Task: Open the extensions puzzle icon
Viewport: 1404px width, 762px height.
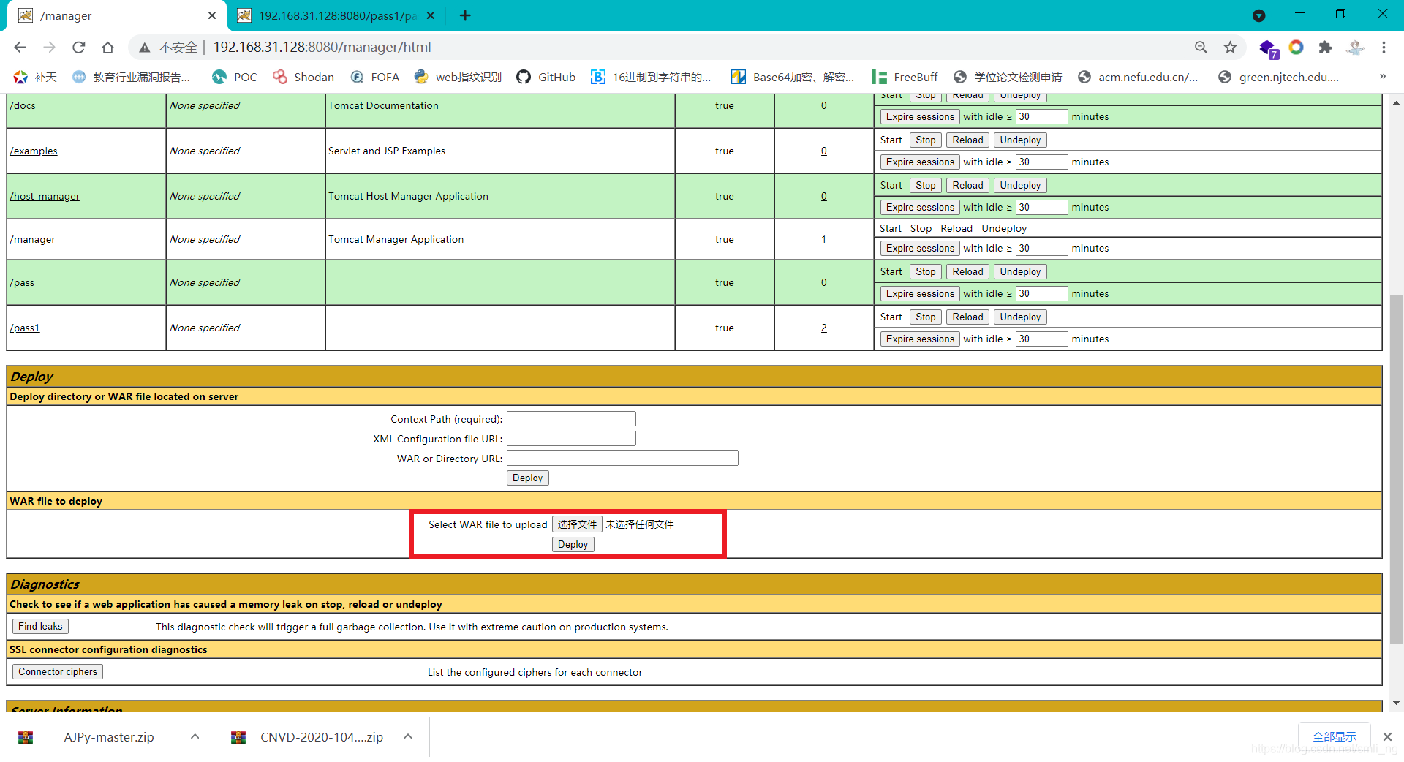Action: [1325, 48]
